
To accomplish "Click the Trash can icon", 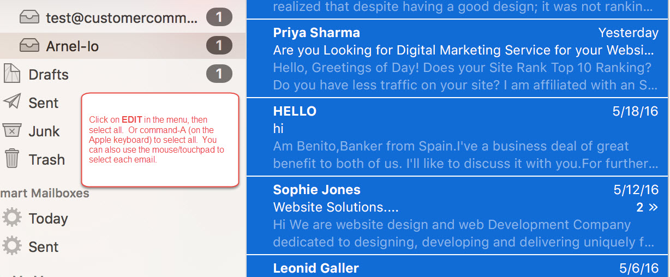I will [12, 159].
